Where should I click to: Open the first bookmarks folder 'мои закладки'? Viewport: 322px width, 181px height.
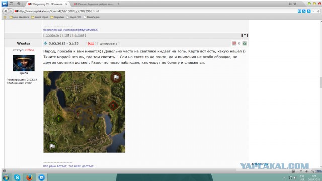click(x=19, y=17)
